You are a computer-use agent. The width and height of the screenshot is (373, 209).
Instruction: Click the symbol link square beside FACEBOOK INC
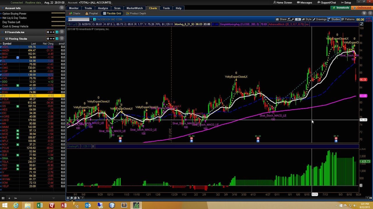point(94,19)
